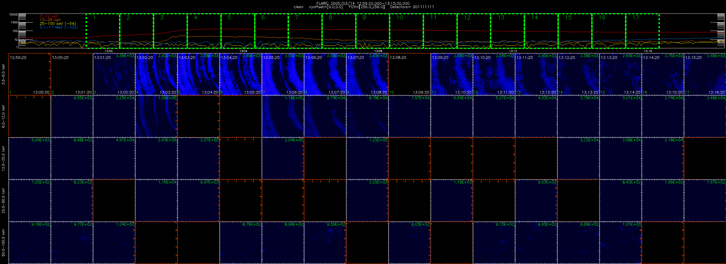This screenshot has height=264, width=726.
Task: Open the 3-6 keV image panel numbered 17
Action: coord(705,74)
